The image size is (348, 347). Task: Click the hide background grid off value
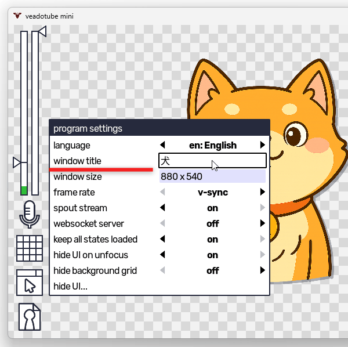point(213,270)
